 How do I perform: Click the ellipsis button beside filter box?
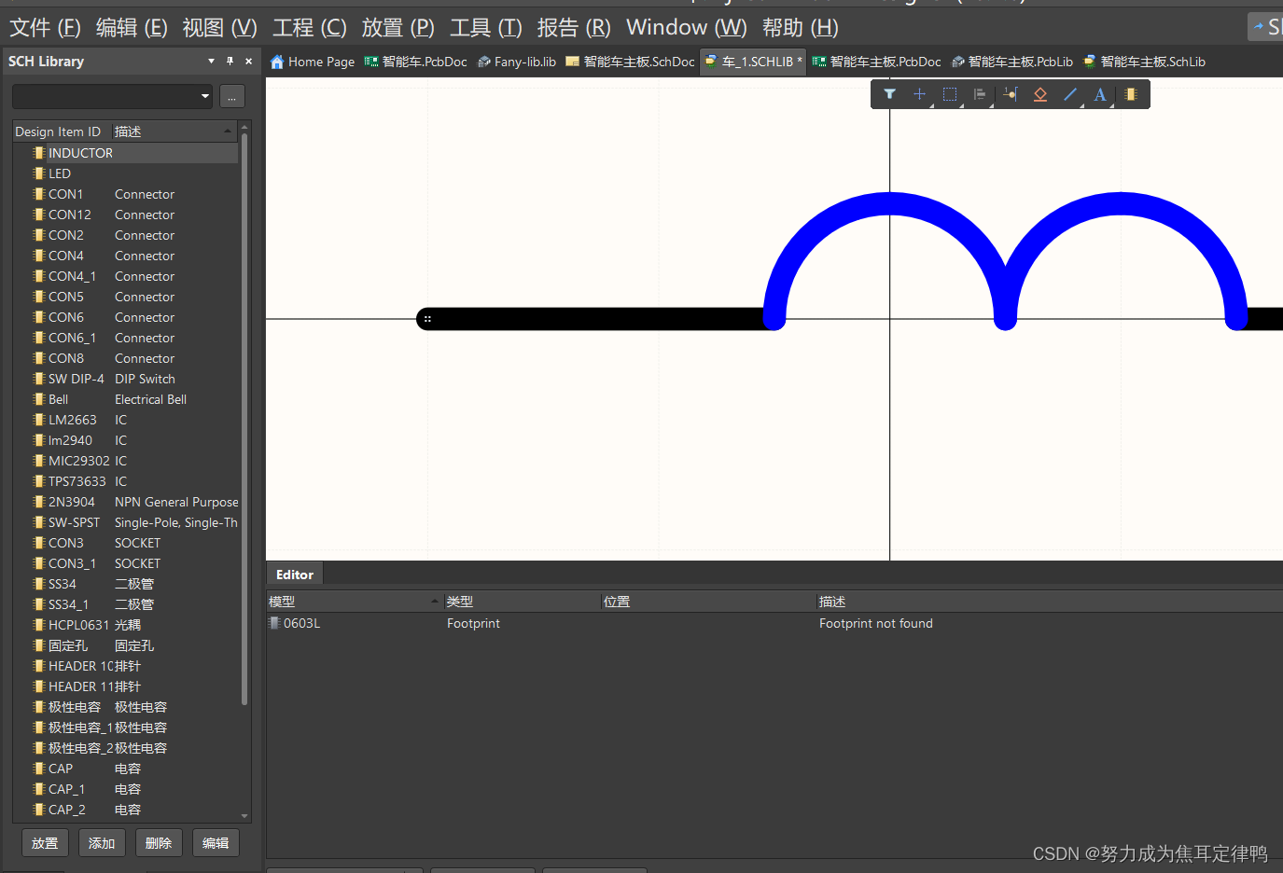pos(232,96)
